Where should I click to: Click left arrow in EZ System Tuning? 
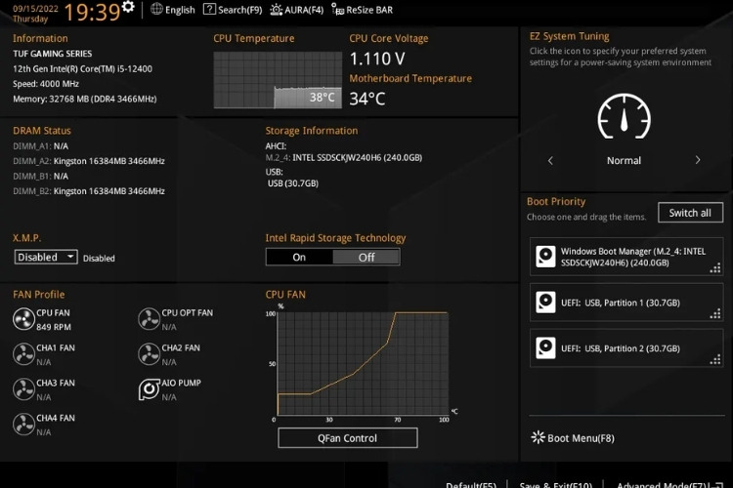click(x=550, y=160)
